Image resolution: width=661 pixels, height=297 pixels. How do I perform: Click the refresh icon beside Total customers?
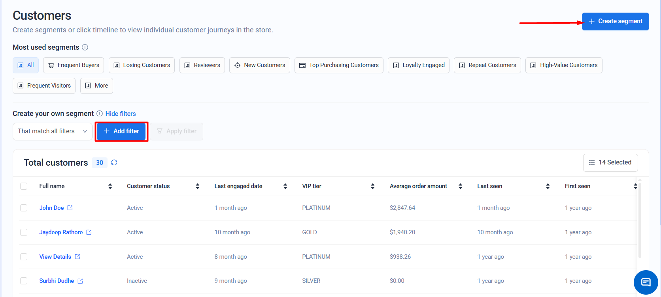click(114, 163)
